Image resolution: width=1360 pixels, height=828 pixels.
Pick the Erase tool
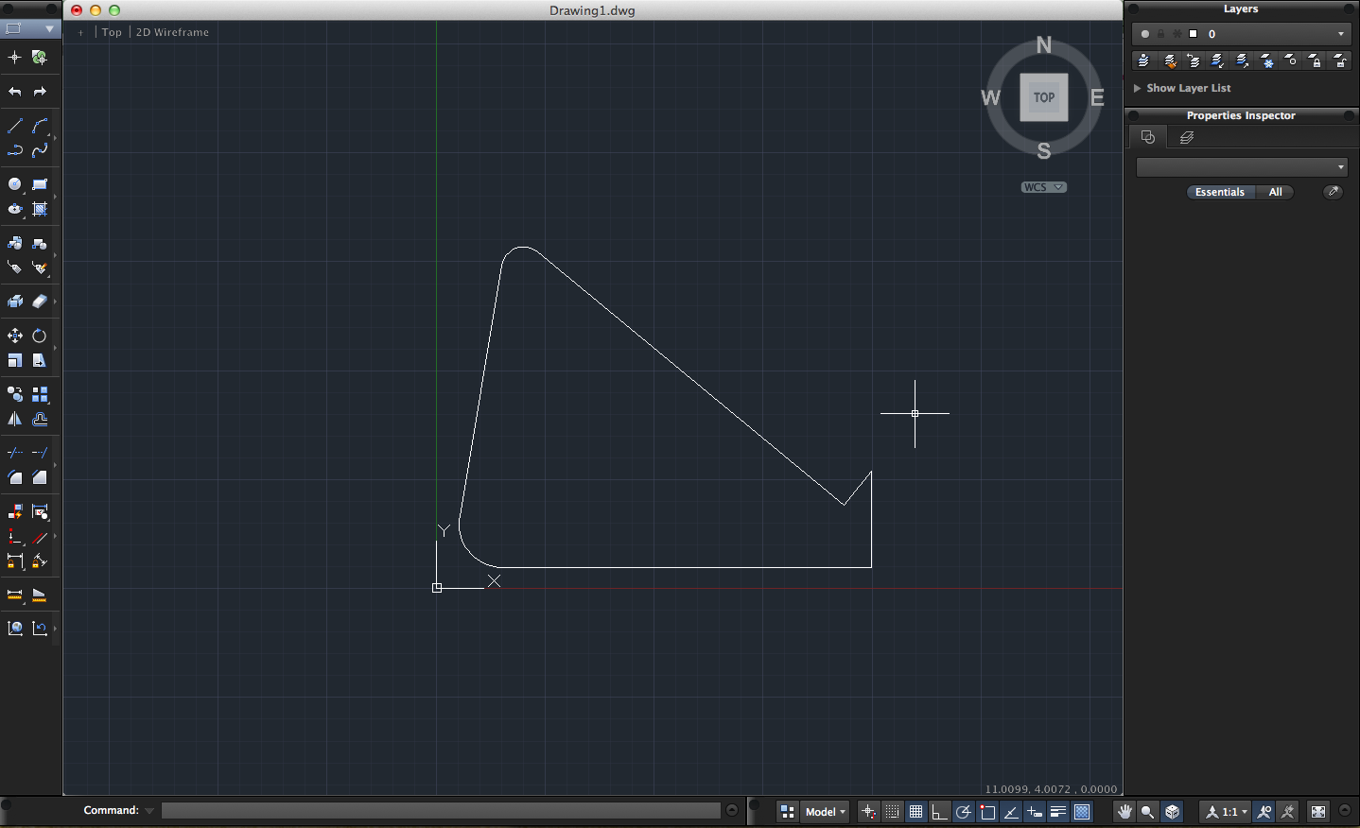click(40, 302)
